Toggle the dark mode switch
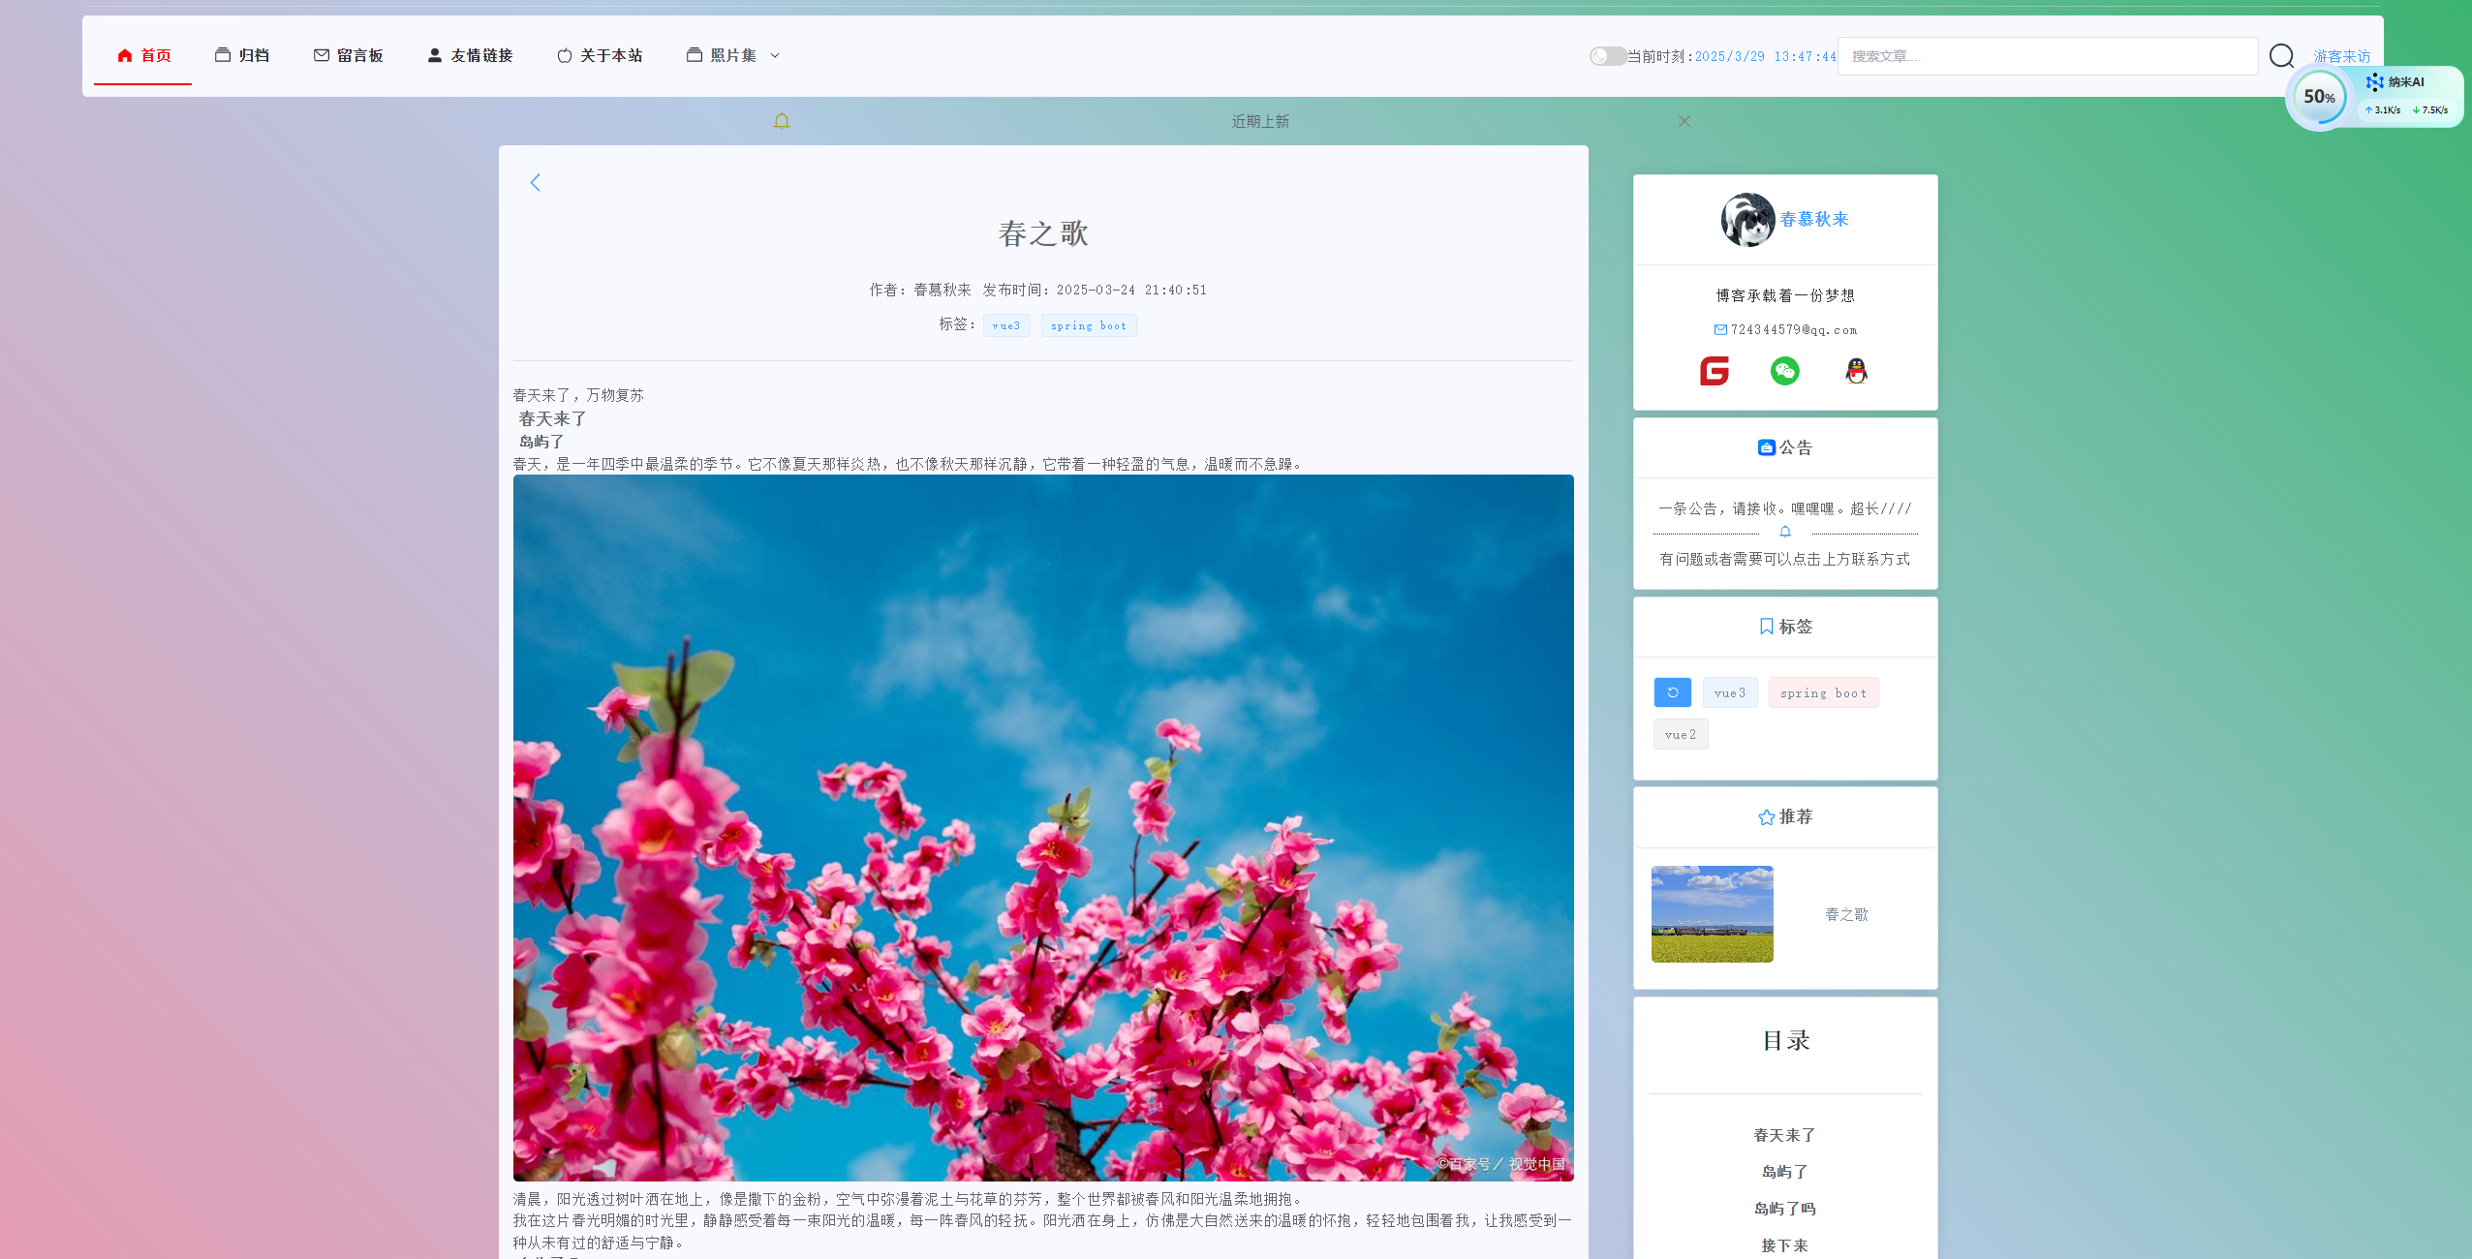The width and height of the screenshot is (2472, 1259). click(x=1607, y=56)
